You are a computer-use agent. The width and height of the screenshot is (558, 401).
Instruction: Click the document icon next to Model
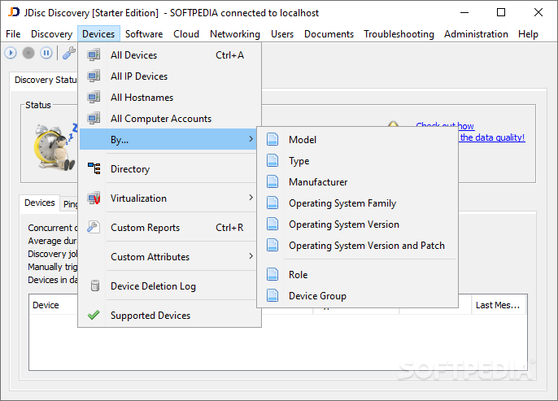click(x=272, y=139)
